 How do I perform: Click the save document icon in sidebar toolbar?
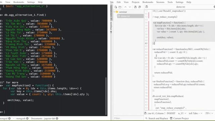pyautogui.click(x=135, y=7)
